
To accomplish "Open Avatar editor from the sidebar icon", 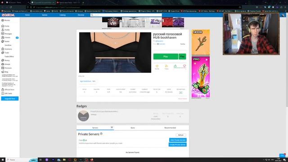I will point(3,41).
